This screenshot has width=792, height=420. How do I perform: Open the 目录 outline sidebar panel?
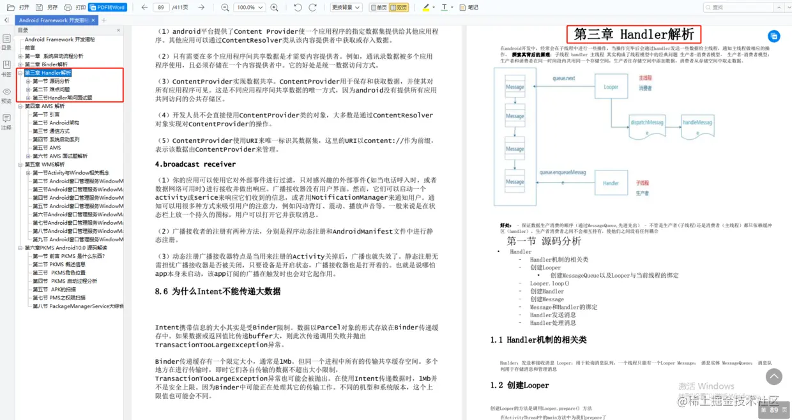click(6, 43)
